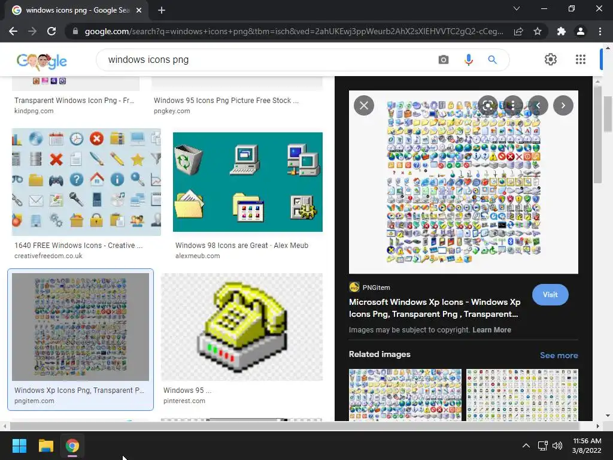Go back to the previous page

(x=13, y=31)
